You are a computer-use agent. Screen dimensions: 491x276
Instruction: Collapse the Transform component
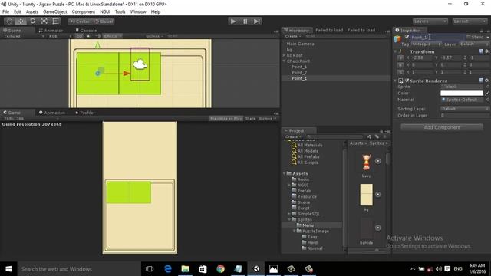coord(395,51)
